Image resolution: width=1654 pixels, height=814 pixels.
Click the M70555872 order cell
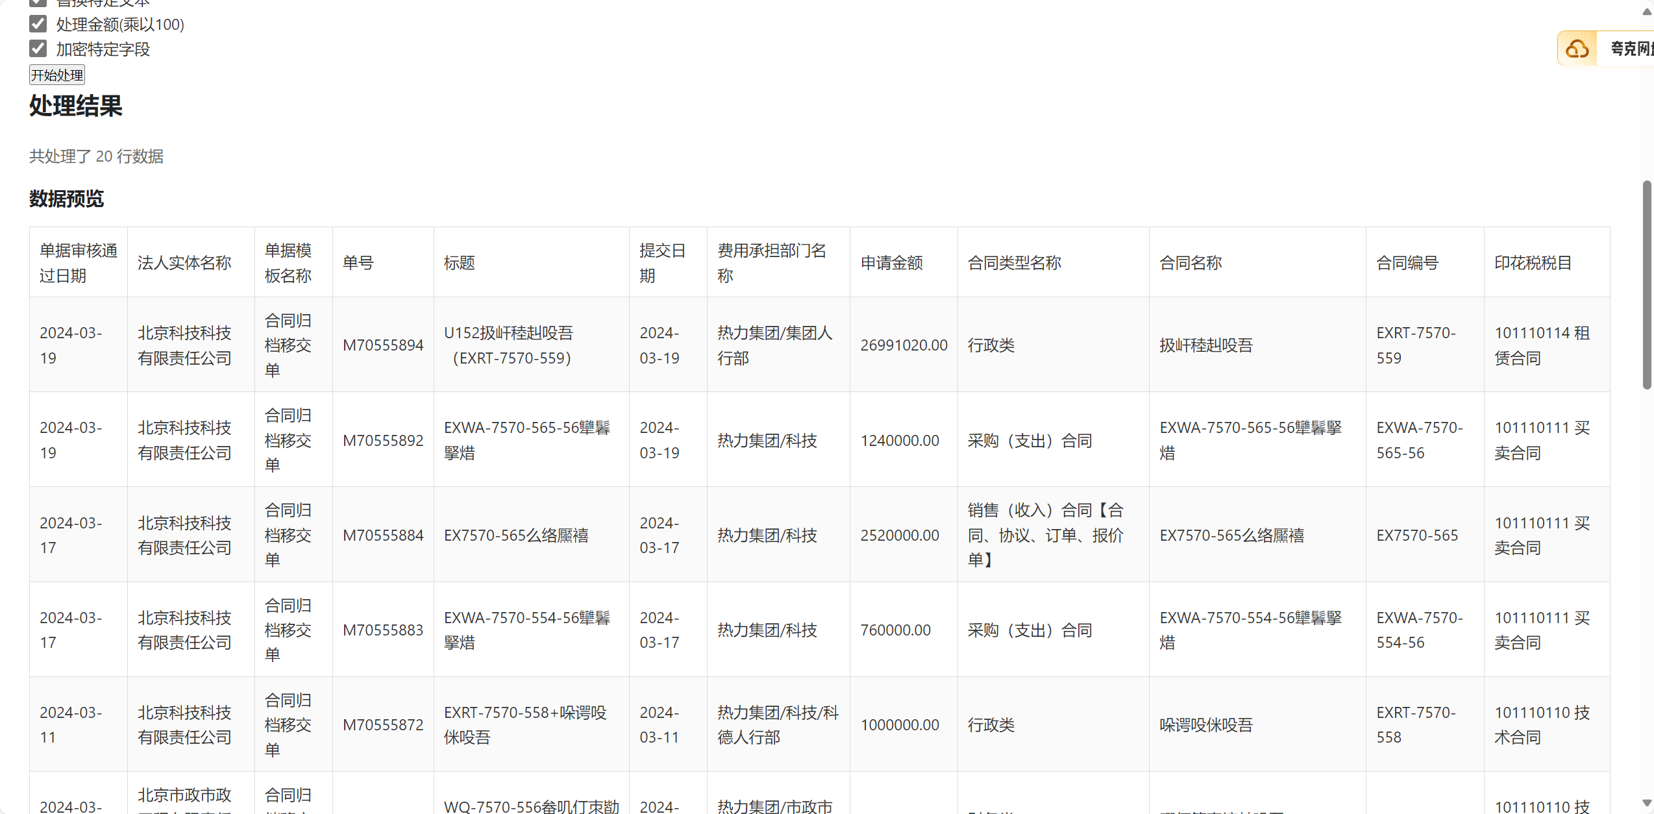[383, 725]
